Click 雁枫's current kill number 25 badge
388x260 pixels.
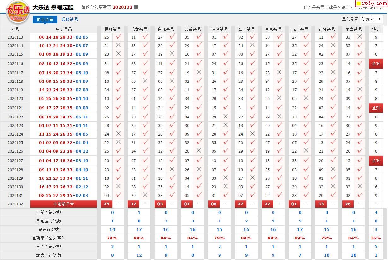(x=107, y=204)
